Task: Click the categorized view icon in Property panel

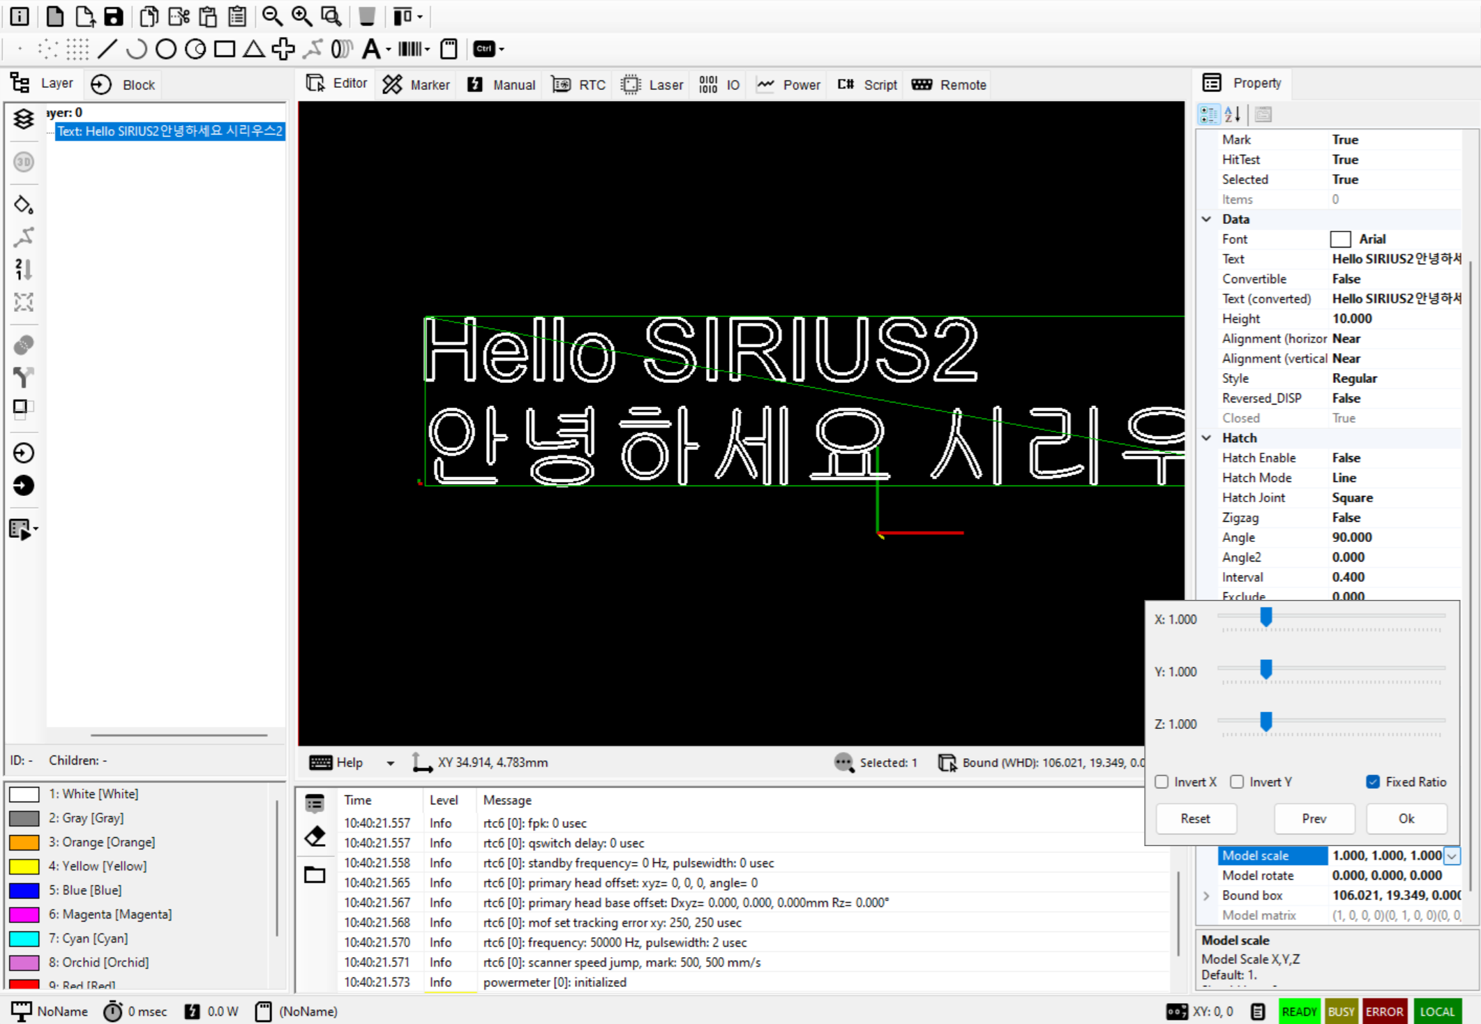Action: 1209,114
